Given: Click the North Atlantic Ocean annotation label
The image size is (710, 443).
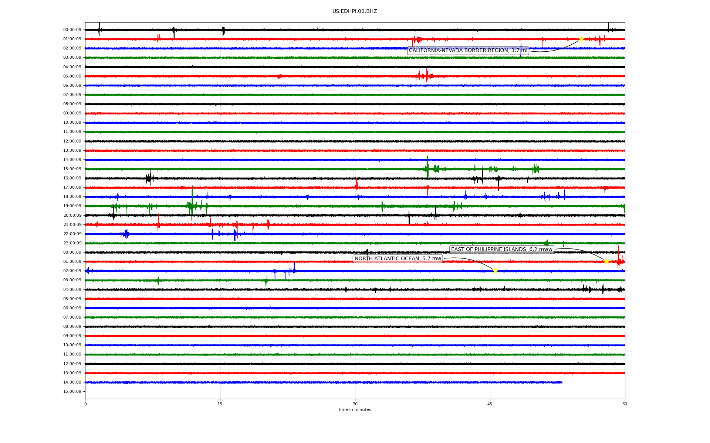Looking at the screenshot, I should tap(398, 259).
